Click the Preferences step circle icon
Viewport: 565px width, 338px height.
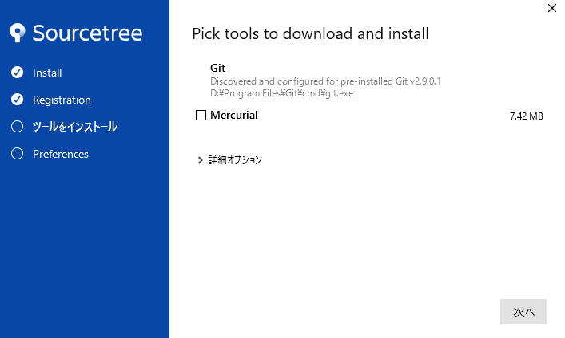pyautogui.click(x=17, y=154)
